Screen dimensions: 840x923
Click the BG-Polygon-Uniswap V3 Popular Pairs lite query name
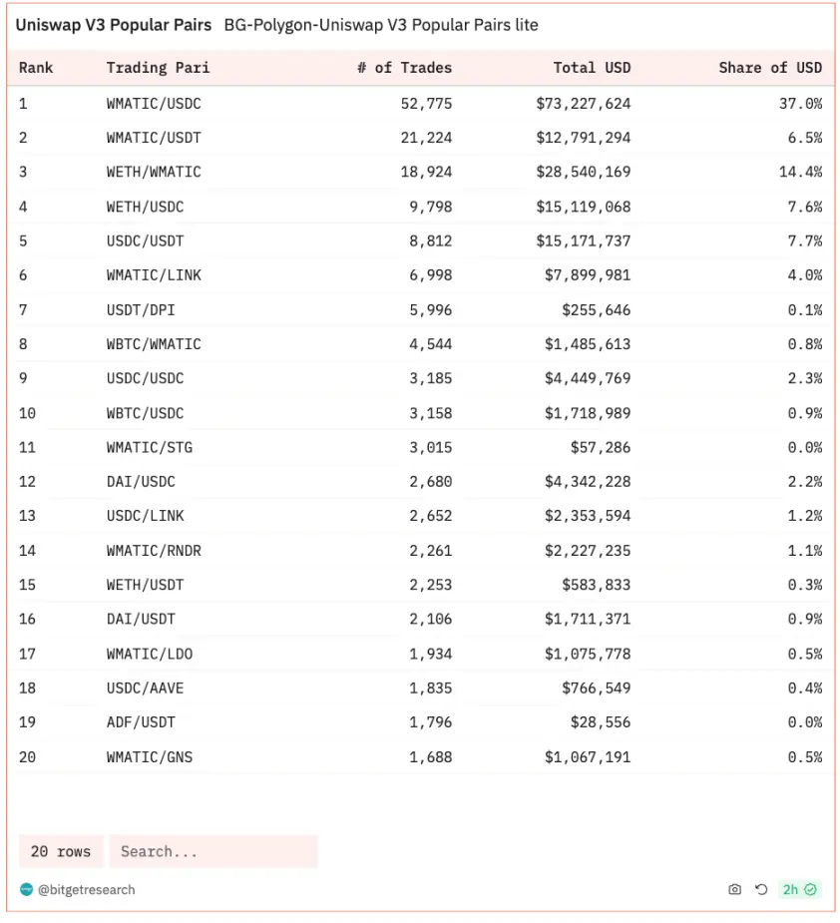pyautogui.click(x=381, y=24)
